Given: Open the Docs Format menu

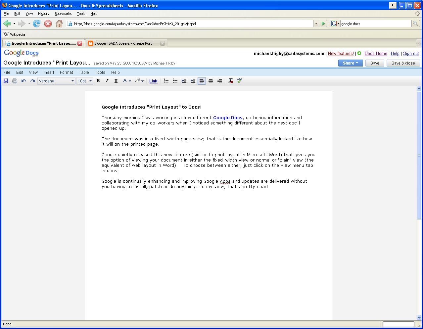Looking at the screenshot, I should [x=67, y=72].
